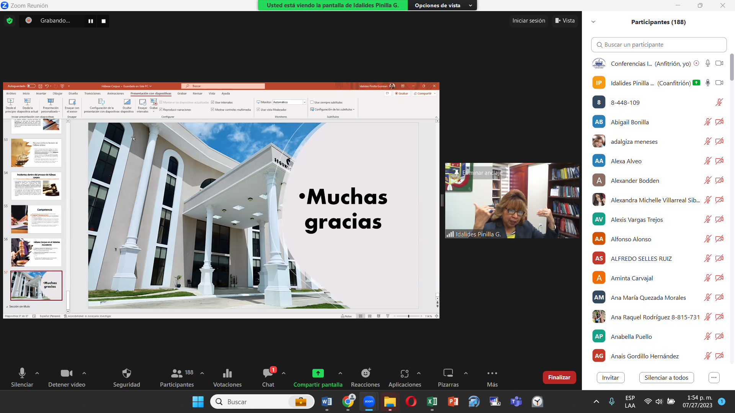Open Diseño ribbon tab
The height and width of the screenshot is (413, 735).
pyautogui.click(x=73, y=93)
